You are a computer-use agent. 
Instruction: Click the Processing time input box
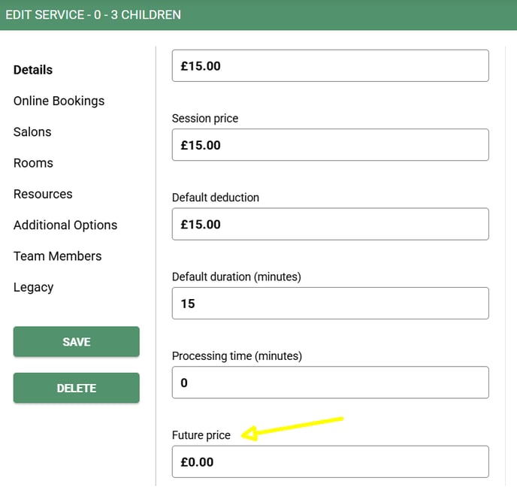click(x=331, y=383)
